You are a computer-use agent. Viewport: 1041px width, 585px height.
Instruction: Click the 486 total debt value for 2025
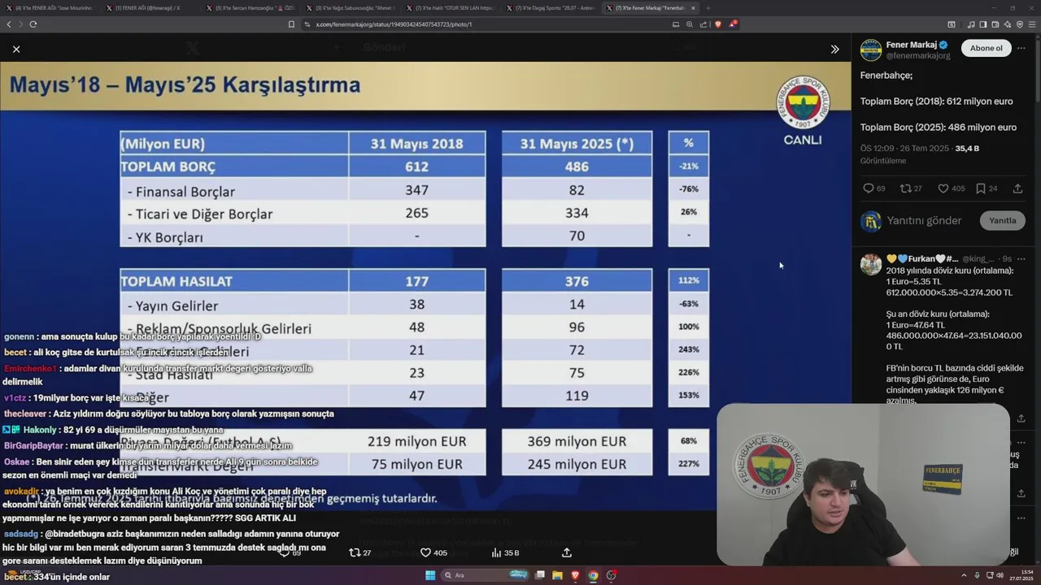click(x=577, y=167)
